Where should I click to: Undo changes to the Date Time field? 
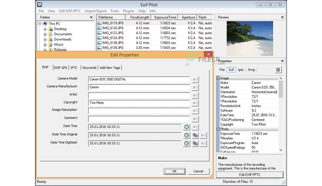click(x=195, y=127)
